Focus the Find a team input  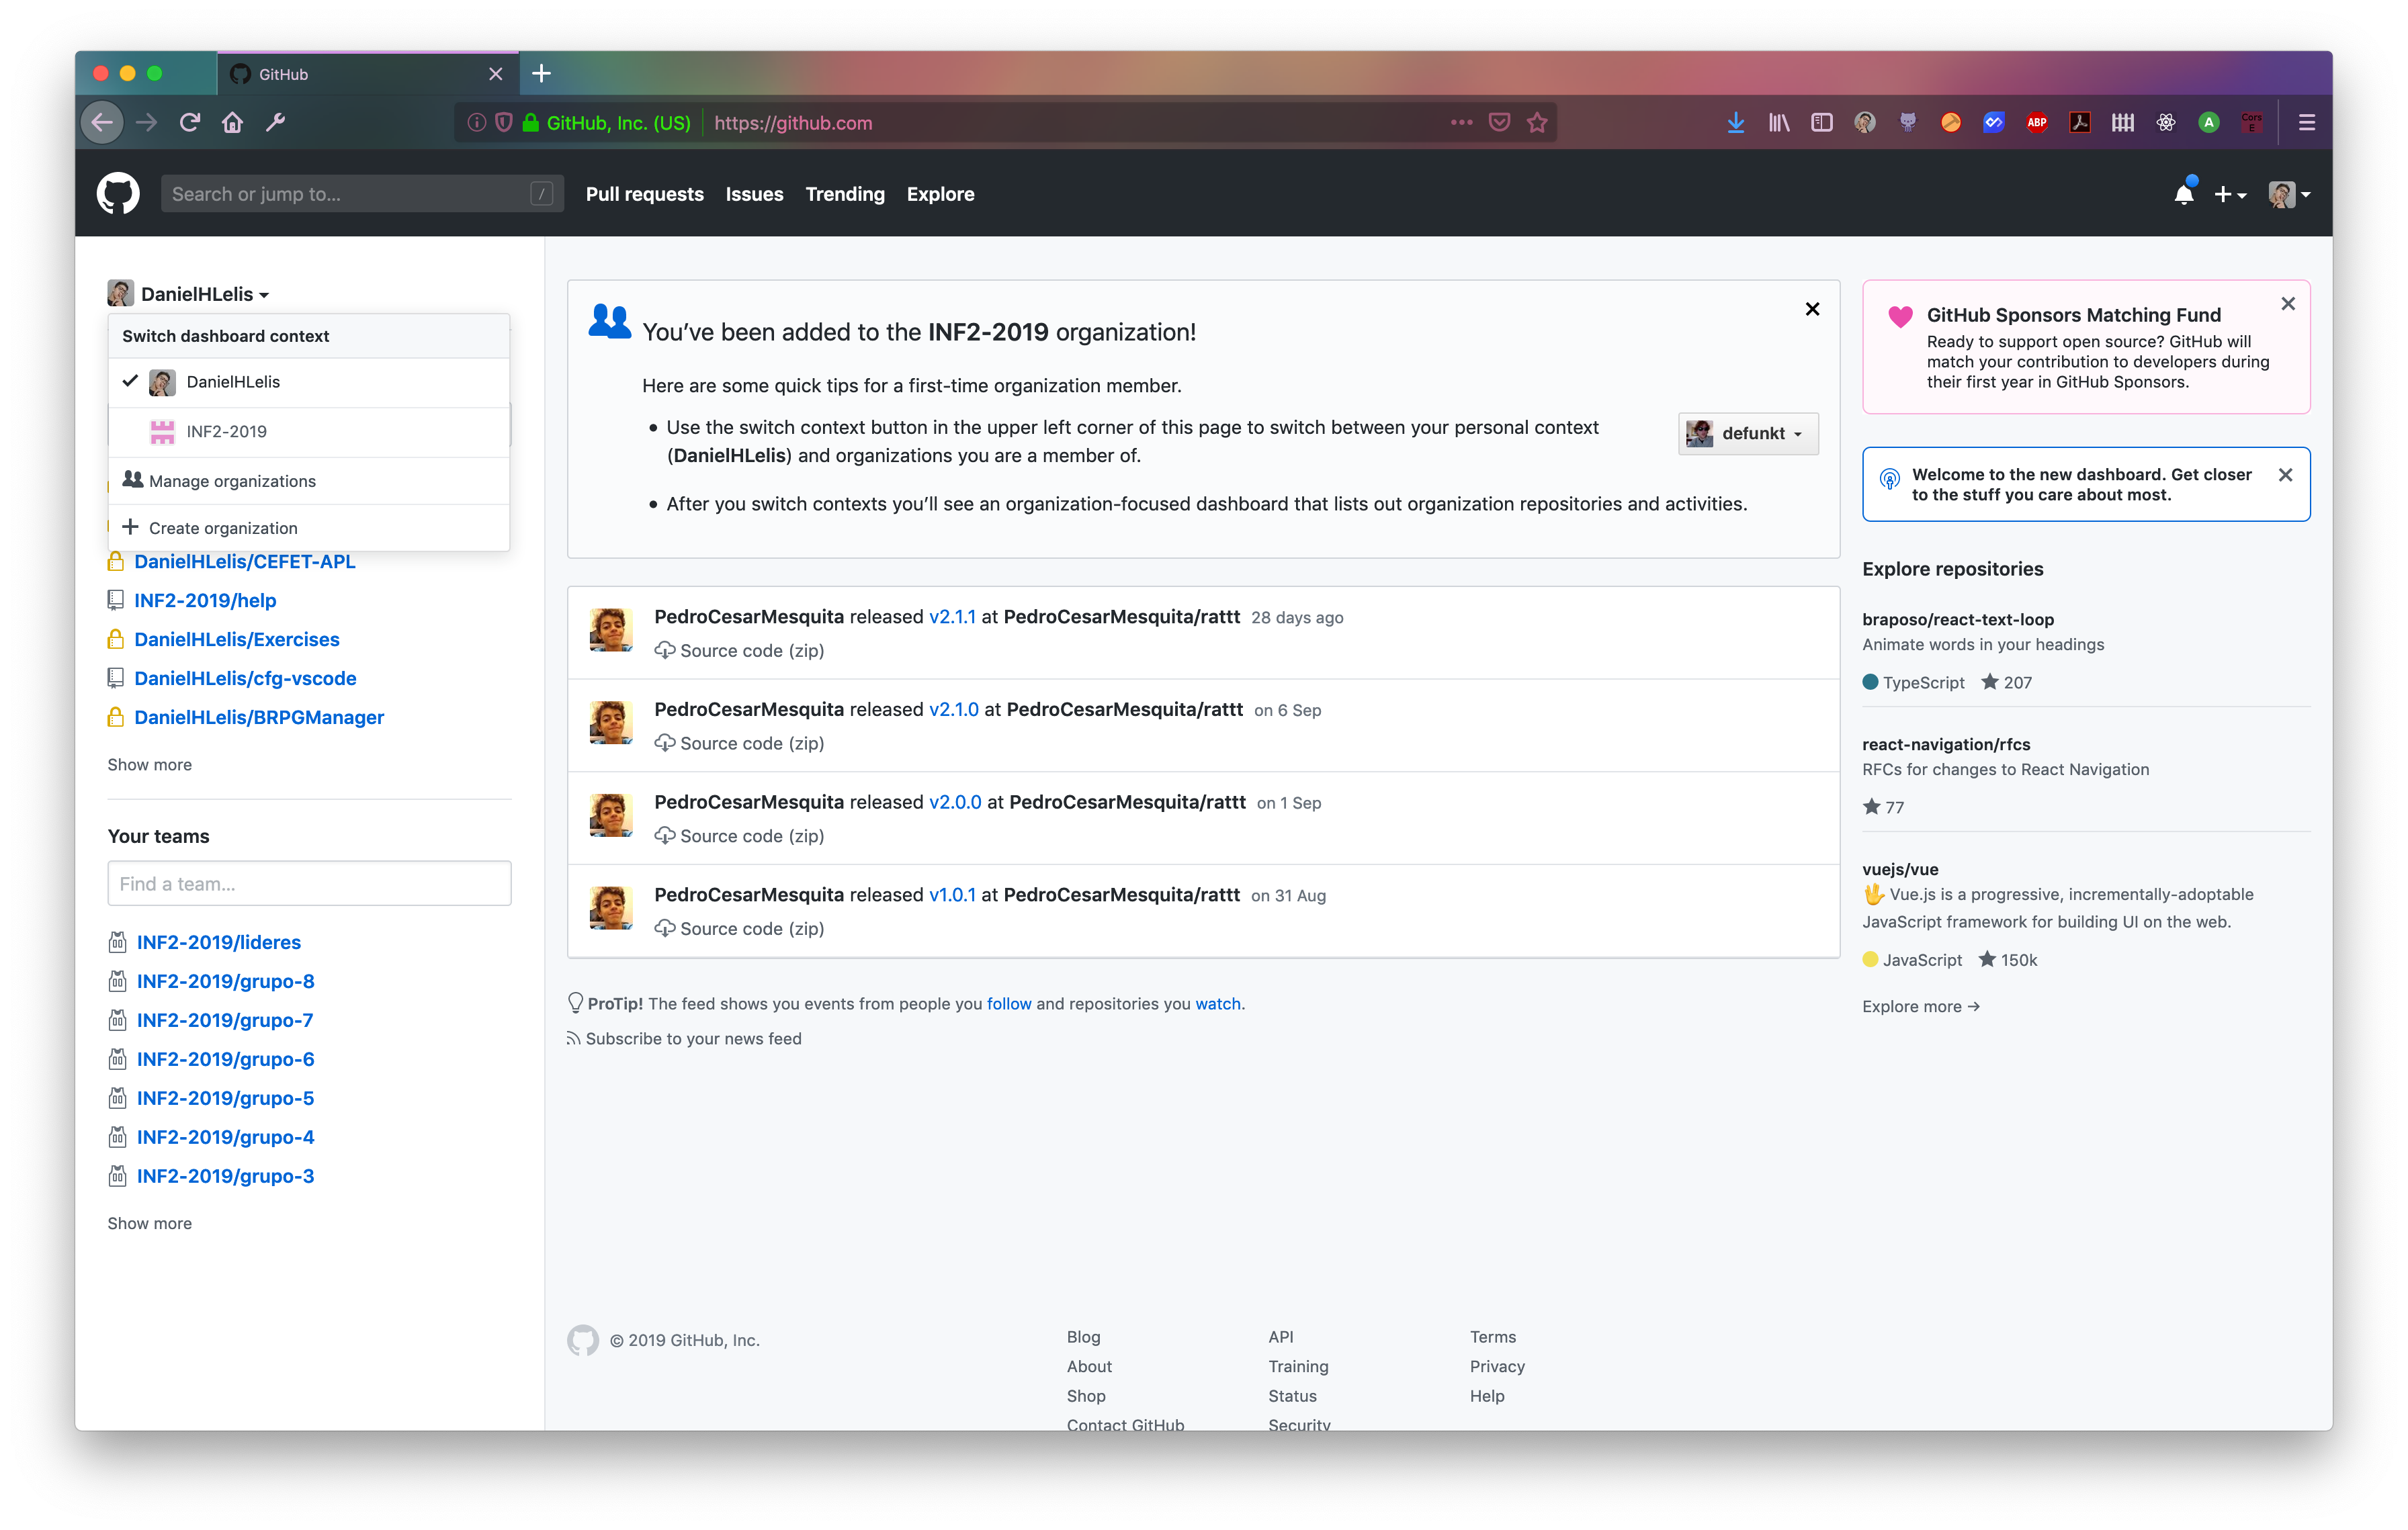(x=309, y=883)
